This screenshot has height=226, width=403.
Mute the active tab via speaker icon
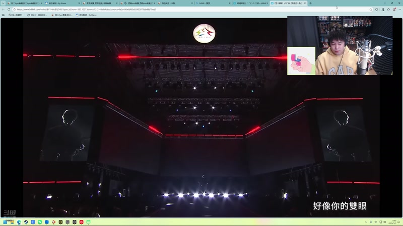(x=276, y=3)
